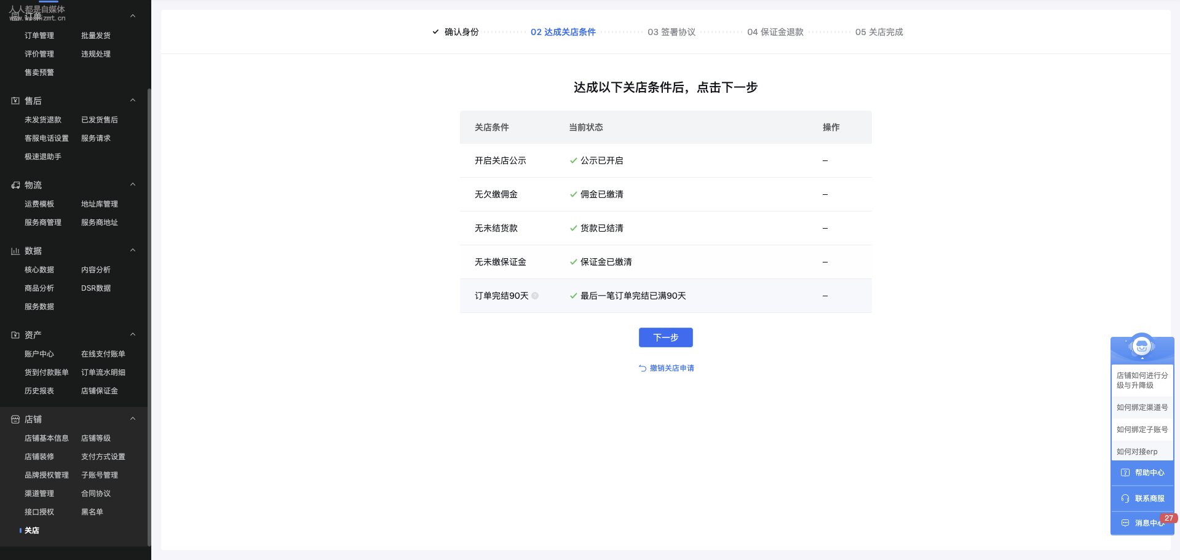Screen dimensions: 1180x560
Task: Click the undo arrow icon beside 撤销关店申请
Action: [x=643, y=368]
